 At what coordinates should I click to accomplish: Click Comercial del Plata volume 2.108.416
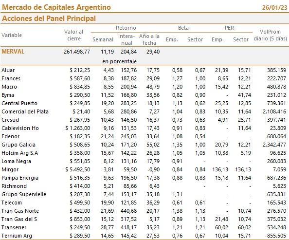[x=274, y=111]
